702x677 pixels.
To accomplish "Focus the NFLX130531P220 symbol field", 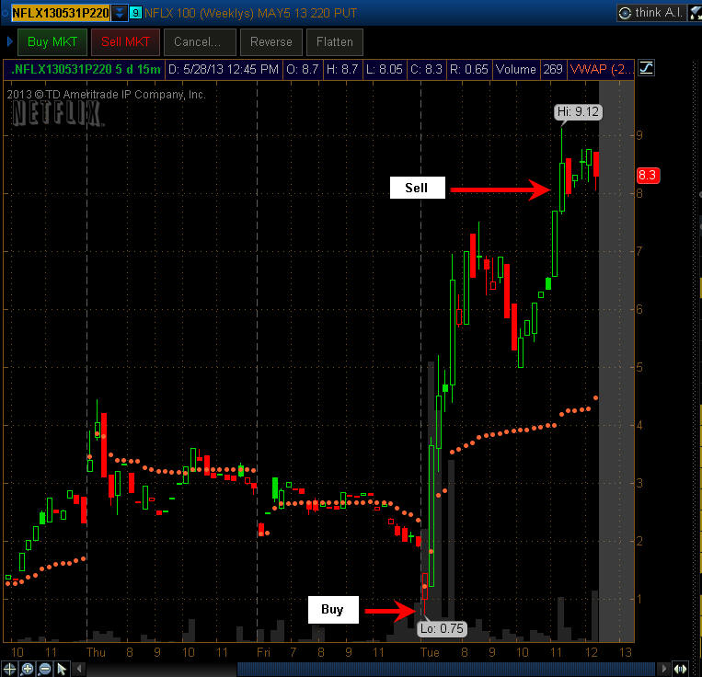I will pos(61,13).
